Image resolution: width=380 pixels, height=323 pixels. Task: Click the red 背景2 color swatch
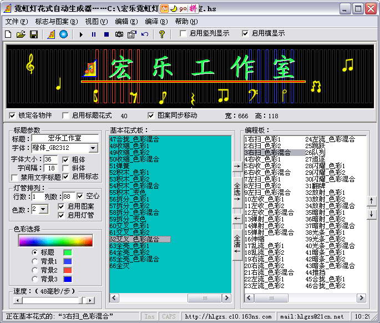[x=68, y=270]
